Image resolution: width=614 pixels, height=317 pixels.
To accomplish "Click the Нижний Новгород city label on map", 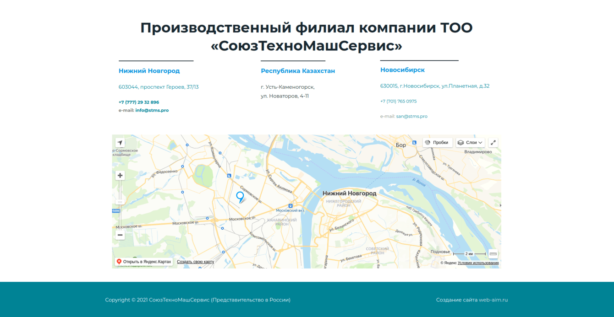I will coord(349,193).
